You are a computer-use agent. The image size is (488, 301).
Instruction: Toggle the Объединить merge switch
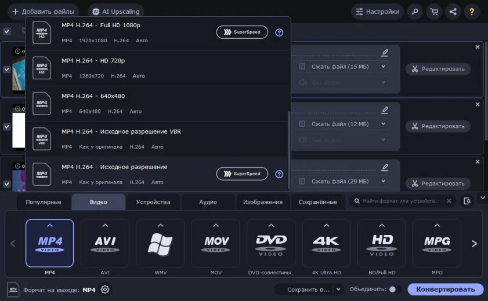coord(395,289)
